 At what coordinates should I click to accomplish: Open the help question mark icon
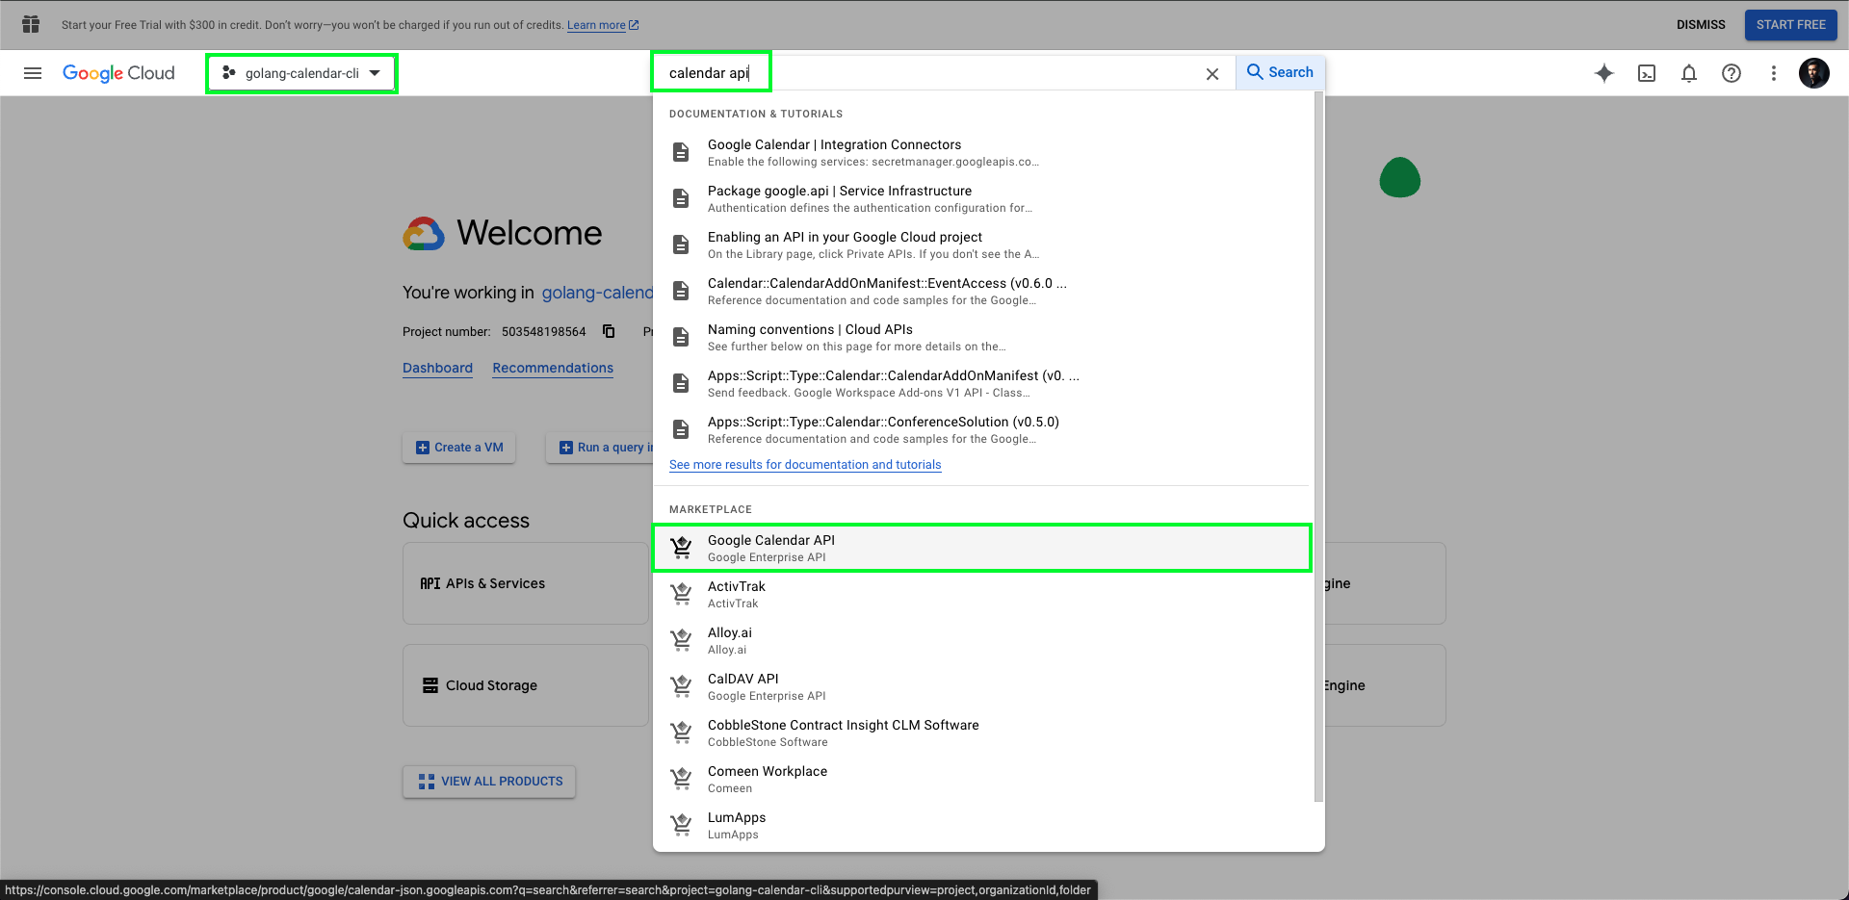click(x=1732, y=73)
